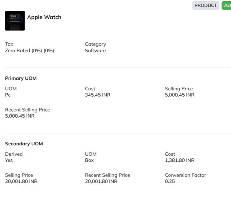The height and width of the screenshot is (204, 231).
Task: Click the Box unit of measure value
Action: click(x=89, y=160)
